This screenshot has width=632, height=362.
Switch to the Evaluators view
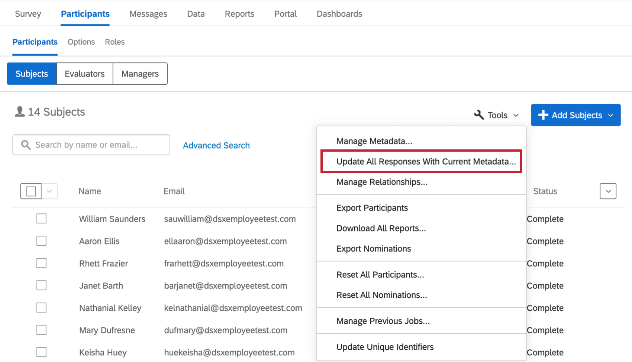84,74
